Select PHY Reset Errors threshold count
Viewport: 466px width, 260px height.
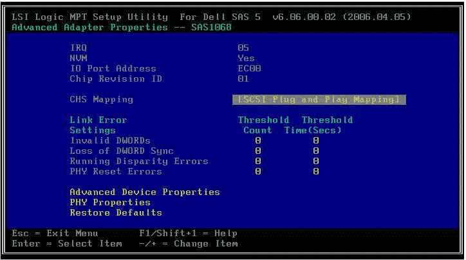(257, 171)
